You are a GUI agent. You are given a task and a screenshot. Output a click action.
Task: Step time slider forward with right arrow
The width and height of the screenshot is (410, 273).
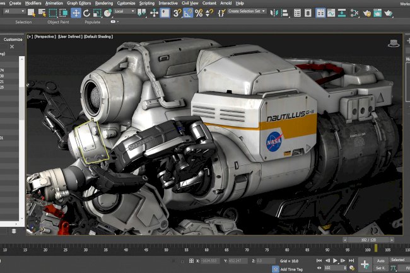pyautogui.click(x=392, y=240)
